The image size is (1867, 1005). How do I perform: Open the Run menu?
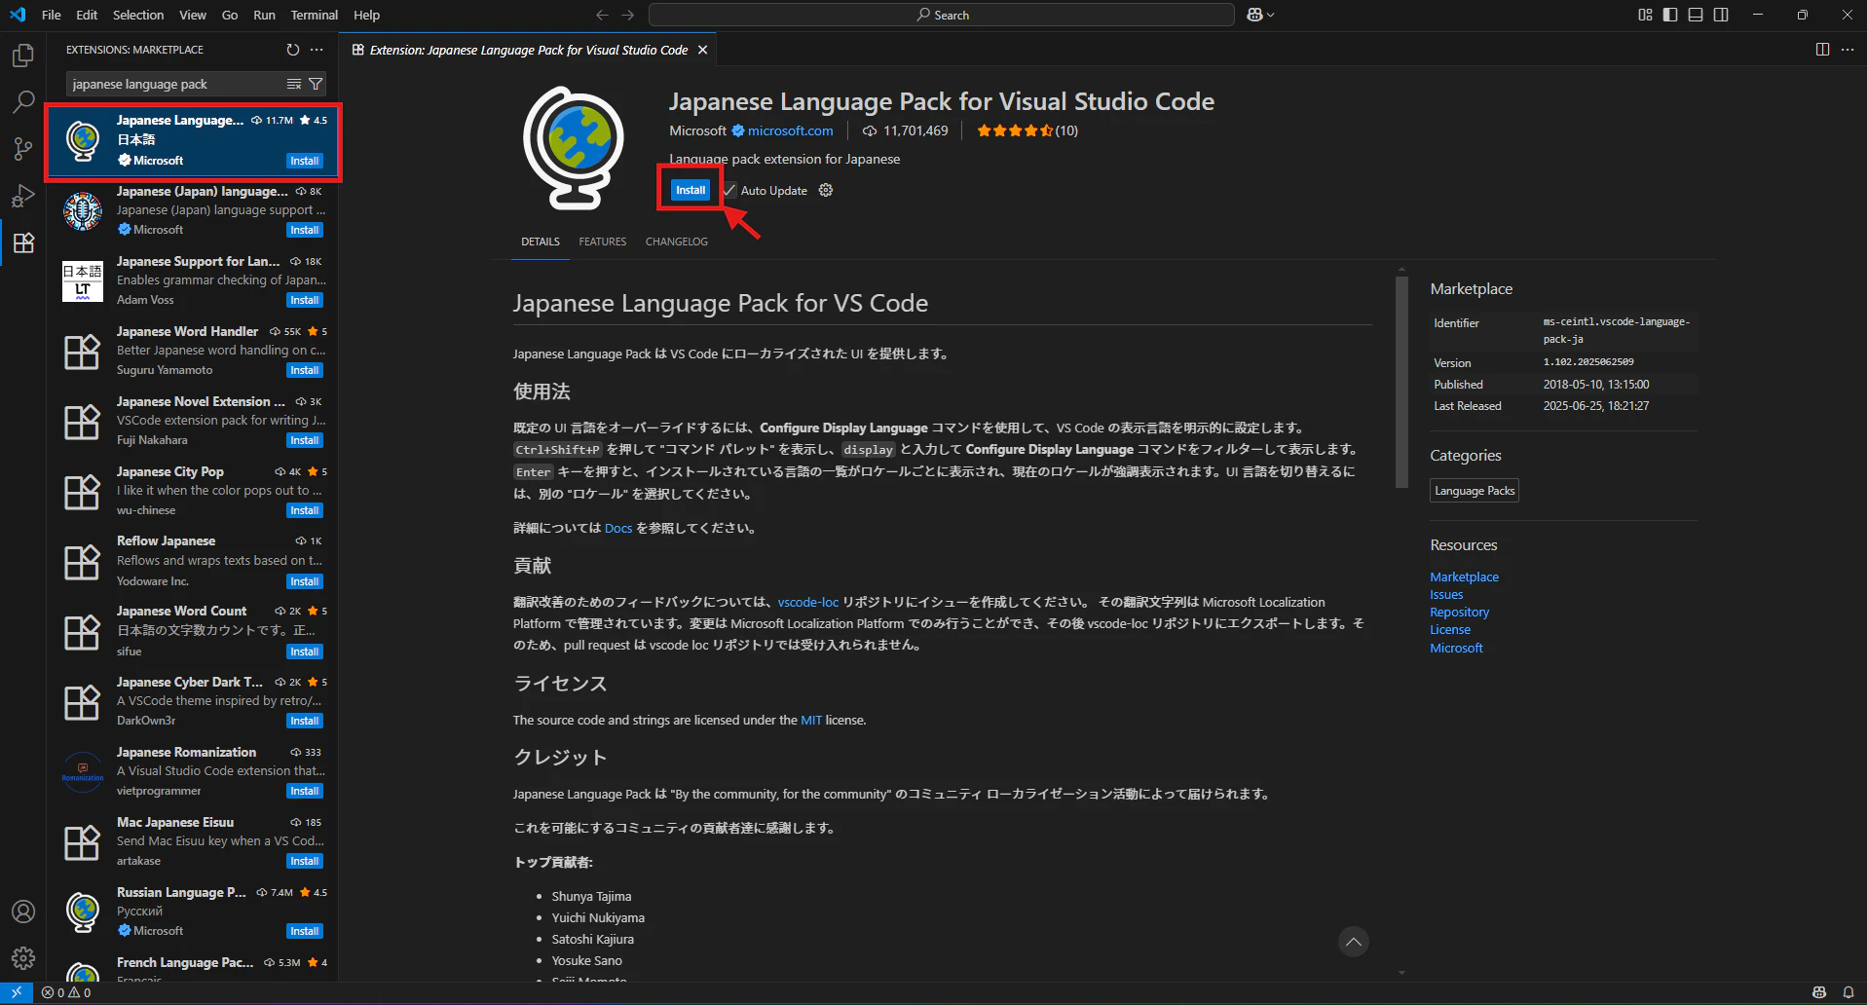pyautogui.click(x=264, y=15)
